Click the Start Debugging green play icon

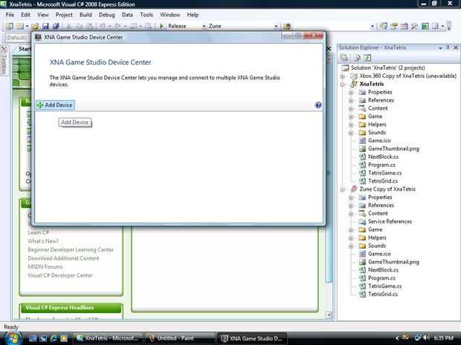(161, 26)
